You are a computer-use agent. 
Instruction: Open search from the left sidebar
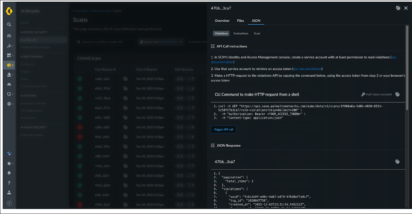tap(9, 24)
